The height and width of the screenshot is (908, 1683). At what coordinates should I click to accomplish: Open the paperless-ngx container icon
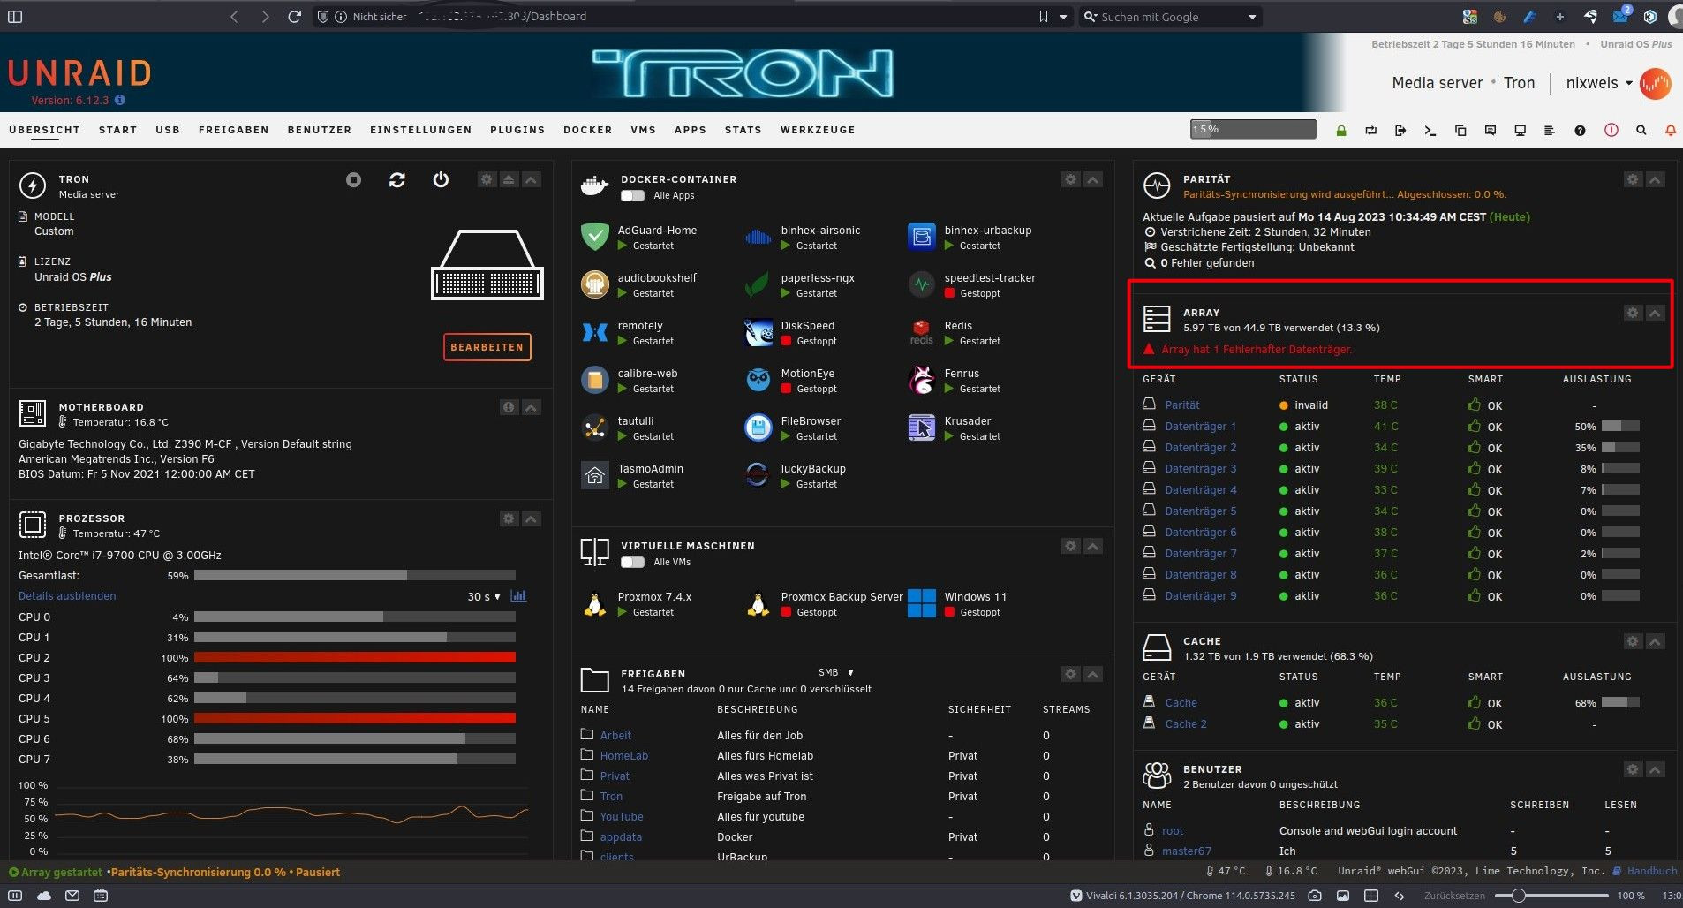coord(758,284)
